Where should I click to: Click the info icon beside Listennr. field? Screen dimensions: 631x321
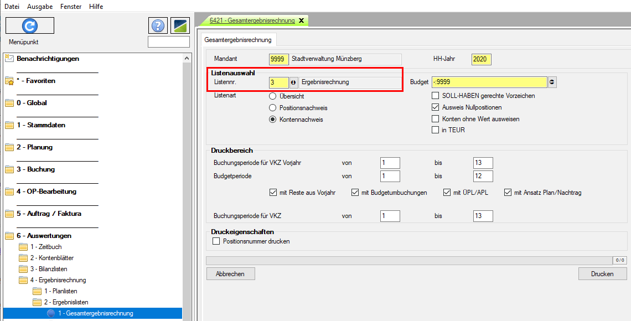pos(293,82)
